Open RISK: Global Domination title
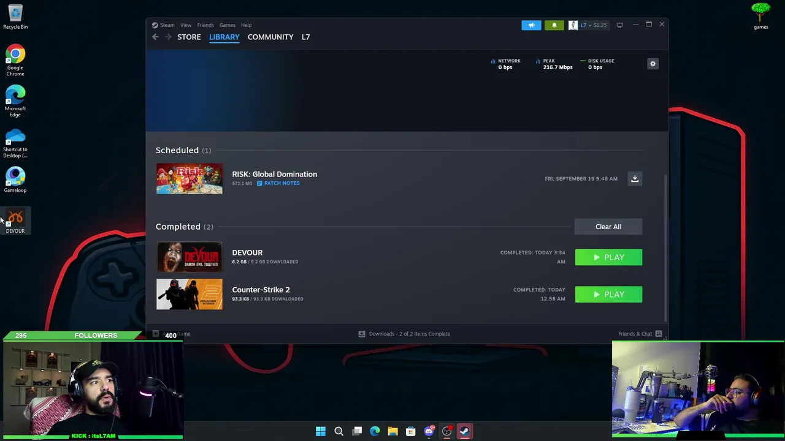This screenshot has width=785, height=441. click(274, 174)
